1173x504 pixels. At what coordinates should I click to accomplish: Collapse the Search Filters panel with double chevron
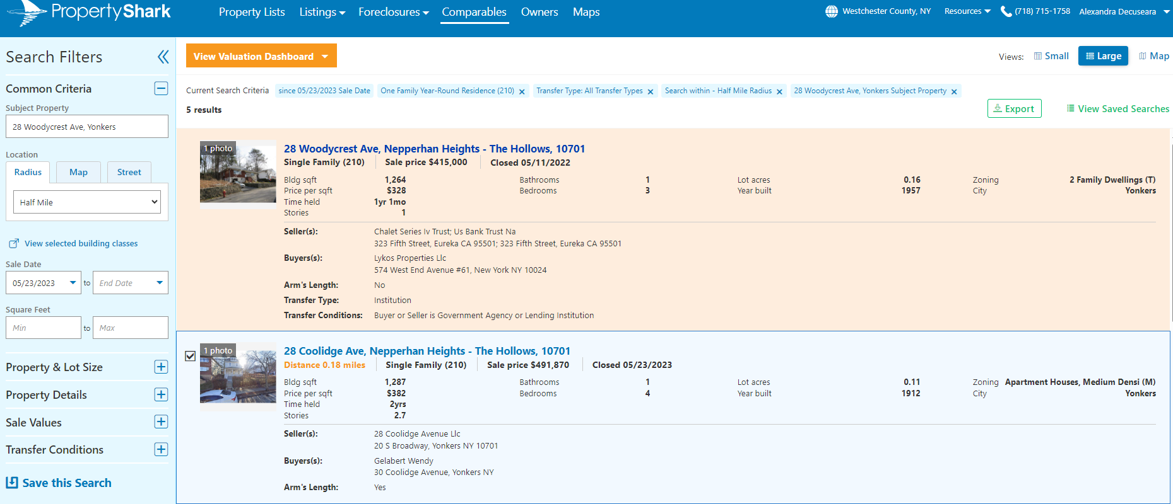(x=163, y=57)
